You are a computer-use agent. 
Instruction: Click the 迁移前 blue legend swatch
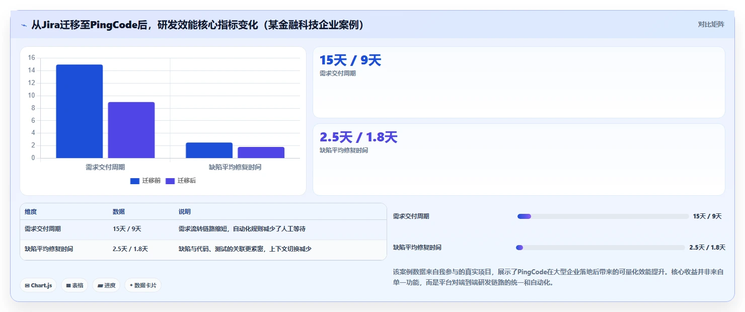(x=134, y=181)
